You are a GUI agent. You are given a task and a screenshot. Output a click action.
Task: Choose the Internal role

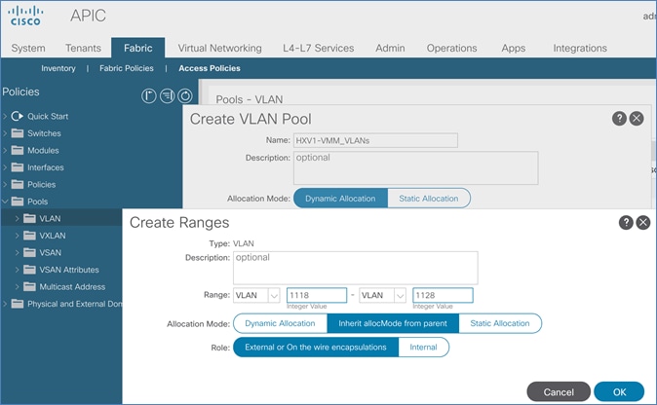[x=423, y=348]
